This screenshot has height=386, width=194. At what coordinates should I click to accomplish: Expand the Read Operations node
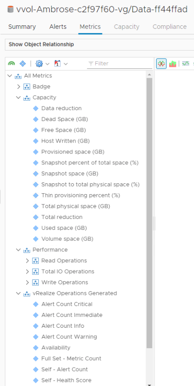[27, 260]
